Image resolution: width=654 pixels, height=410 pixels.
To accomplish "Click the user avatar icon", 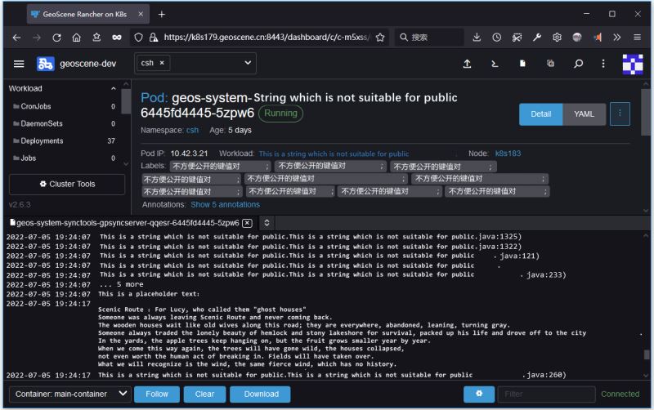I will click(632, 64).
